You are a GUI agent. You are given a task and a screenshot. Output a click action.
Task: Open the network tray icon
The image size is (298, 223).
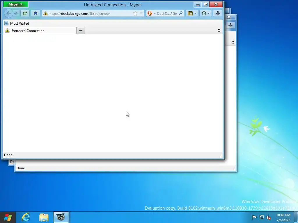tap(262, 217)
